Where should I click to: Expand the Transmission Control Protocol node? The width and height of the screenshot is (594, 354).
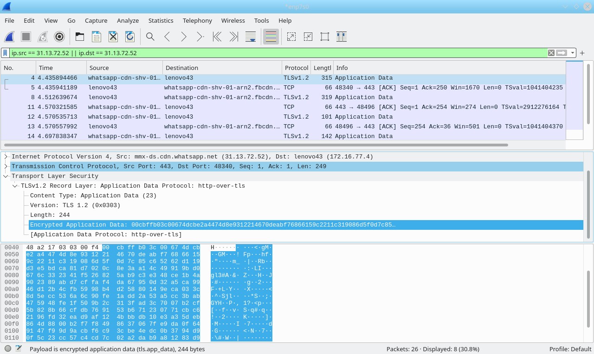click(x=6, y=166)
